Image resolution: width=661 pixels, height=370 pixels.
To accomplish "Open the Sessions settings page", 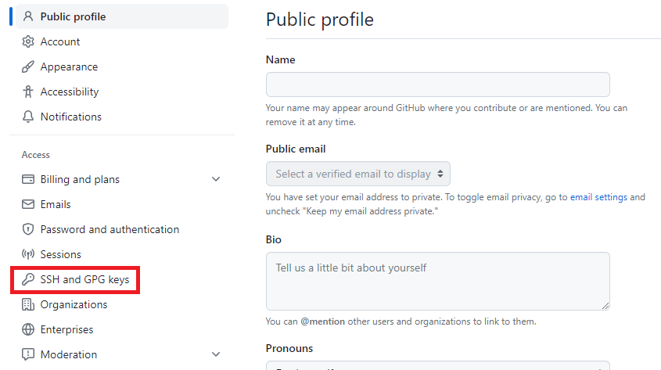I will [61, 254].
